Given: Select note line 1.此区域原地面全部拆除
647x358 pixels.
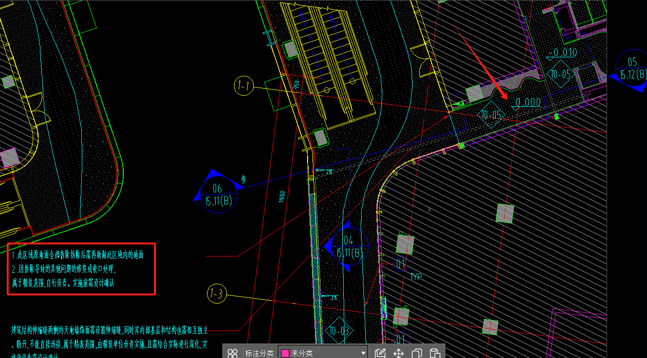Looking at the screenshot, I should pyautogui.click(x=77, y=255).
